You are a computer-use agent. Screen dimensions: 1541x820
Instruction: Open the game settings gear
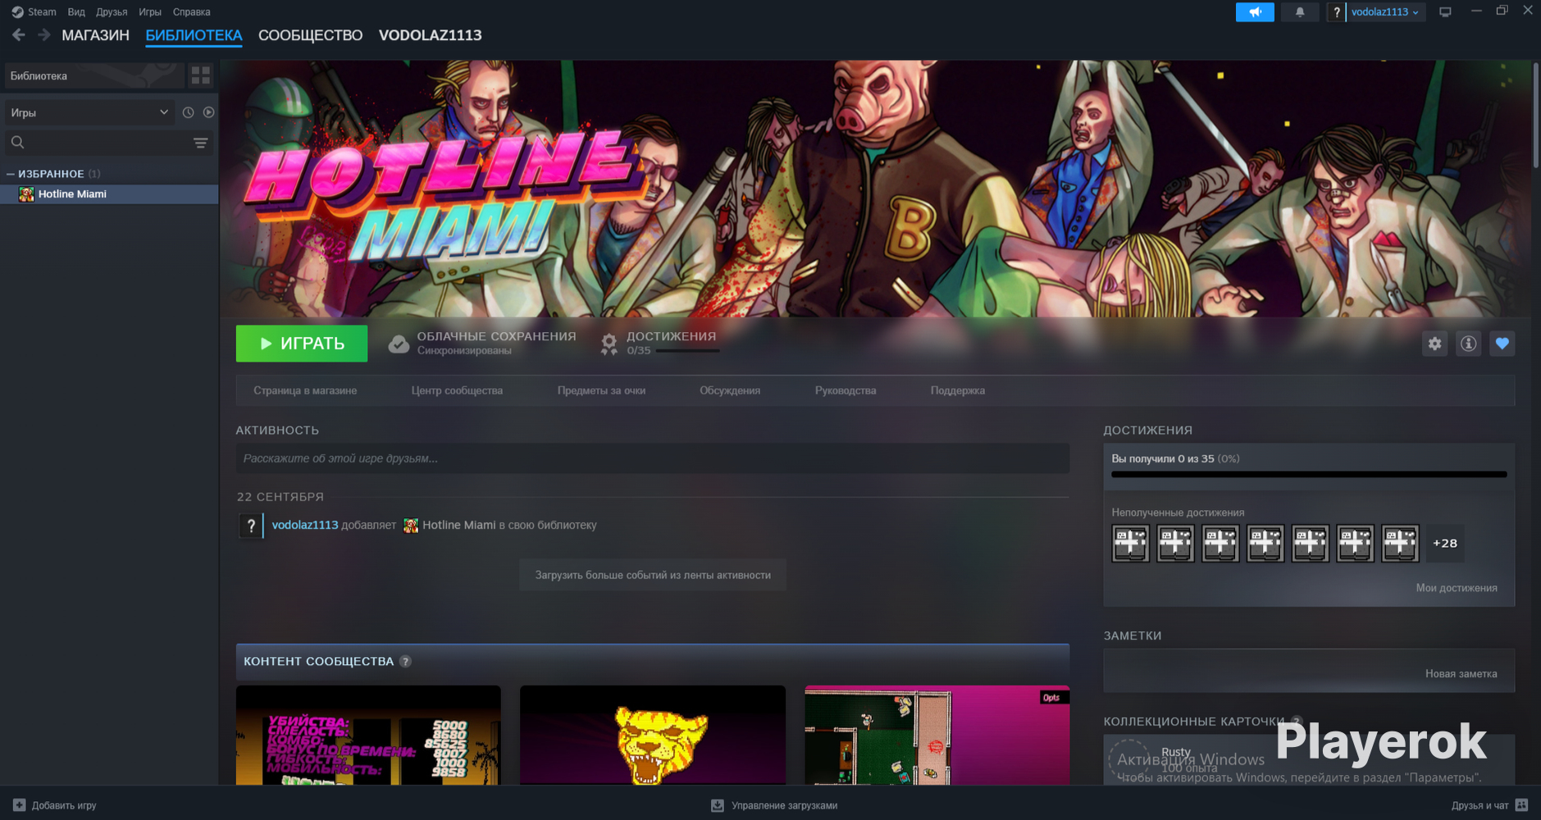[1434, 344]
